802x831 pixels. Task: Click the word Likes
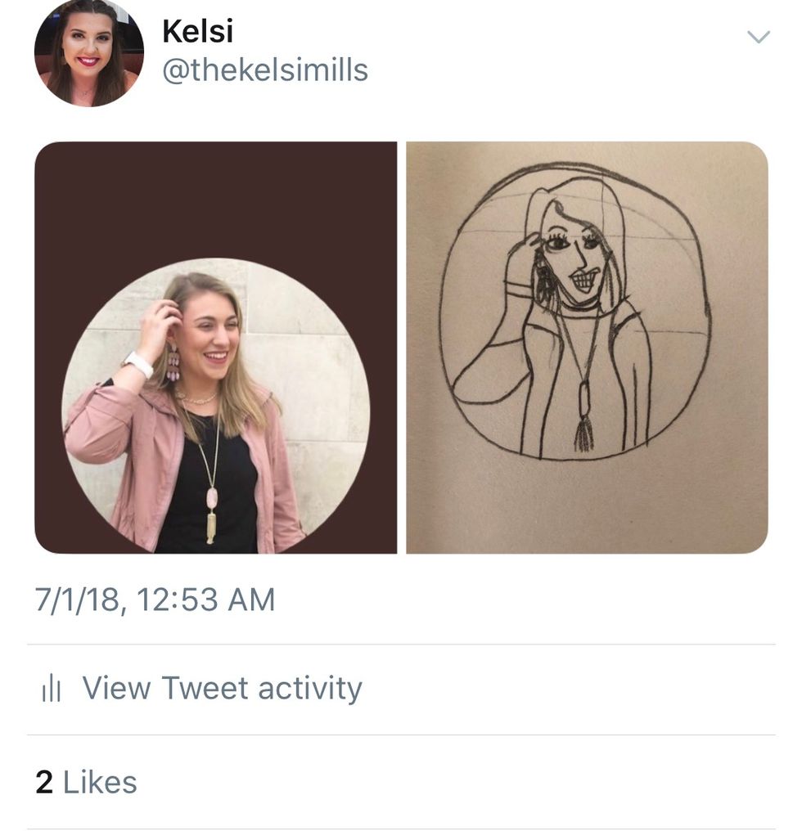(x=100, y=783)
